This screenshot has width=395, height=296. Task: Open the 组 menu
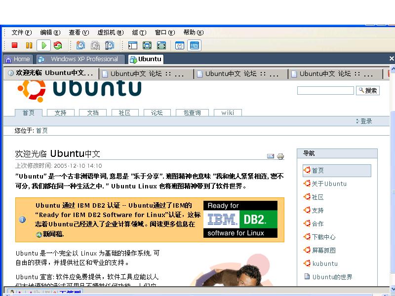pos(139,33)
